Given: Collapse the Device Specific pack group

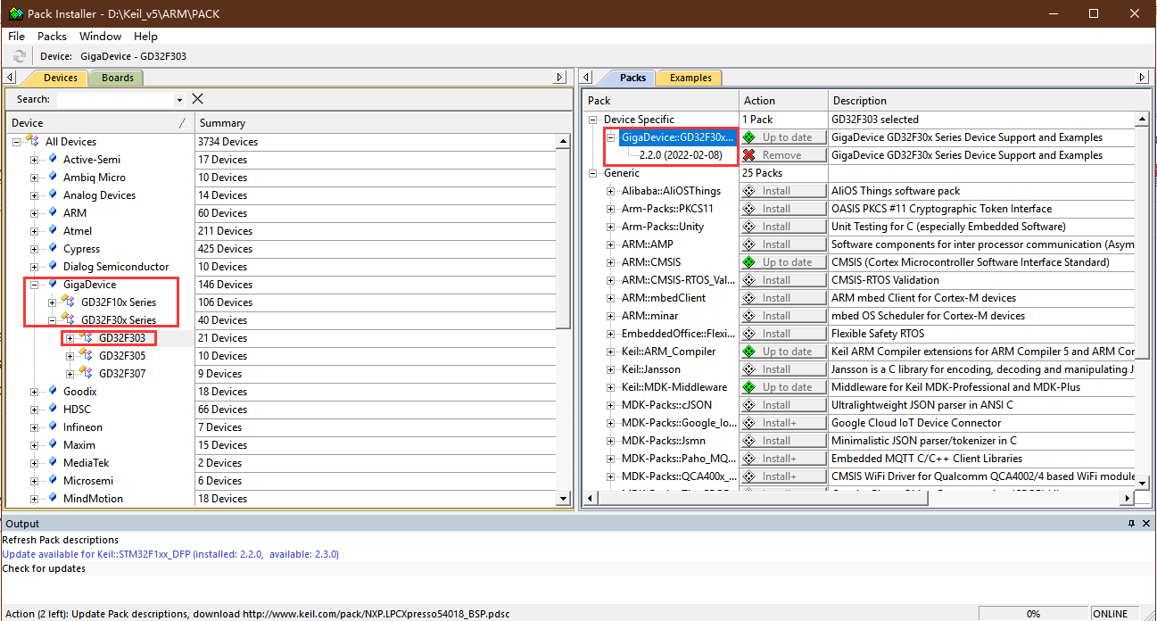Looking at the screenshot, I should click(594, 120).
